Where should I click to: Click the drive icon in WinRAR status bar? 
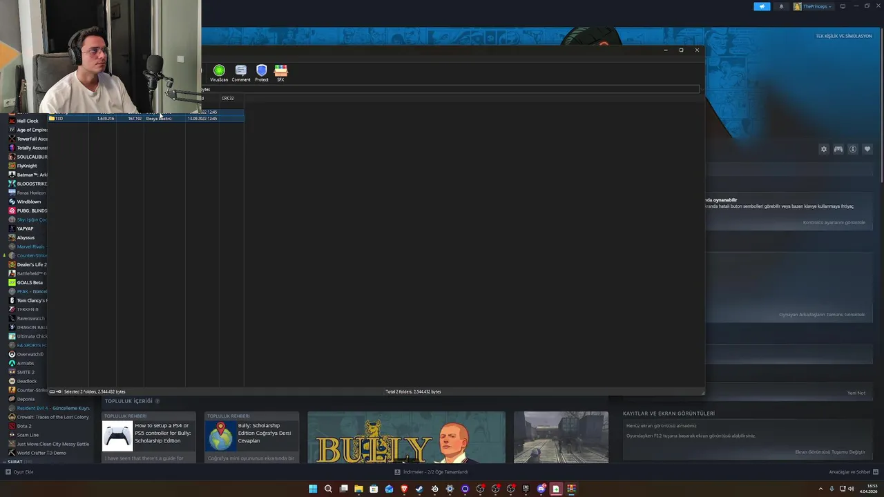point(52,391)
